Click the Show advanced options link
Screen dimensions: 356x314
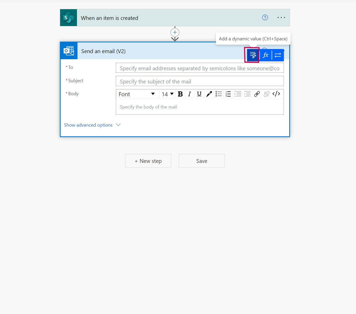tap(88, 125)
